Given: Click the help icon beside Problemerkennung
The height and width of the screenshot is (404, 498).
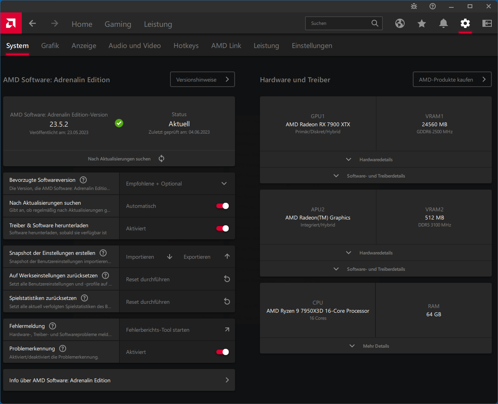Looking at the screenshot, I should point(63,348).
